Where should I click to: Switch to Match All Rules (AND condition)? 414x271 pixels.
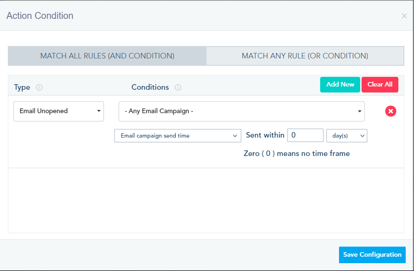(107, 56)
